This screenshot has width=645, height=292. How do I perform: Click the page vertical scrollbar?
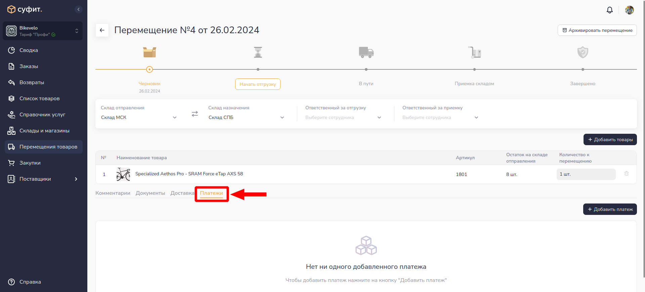pyautogui.click(x=643, y=139)
